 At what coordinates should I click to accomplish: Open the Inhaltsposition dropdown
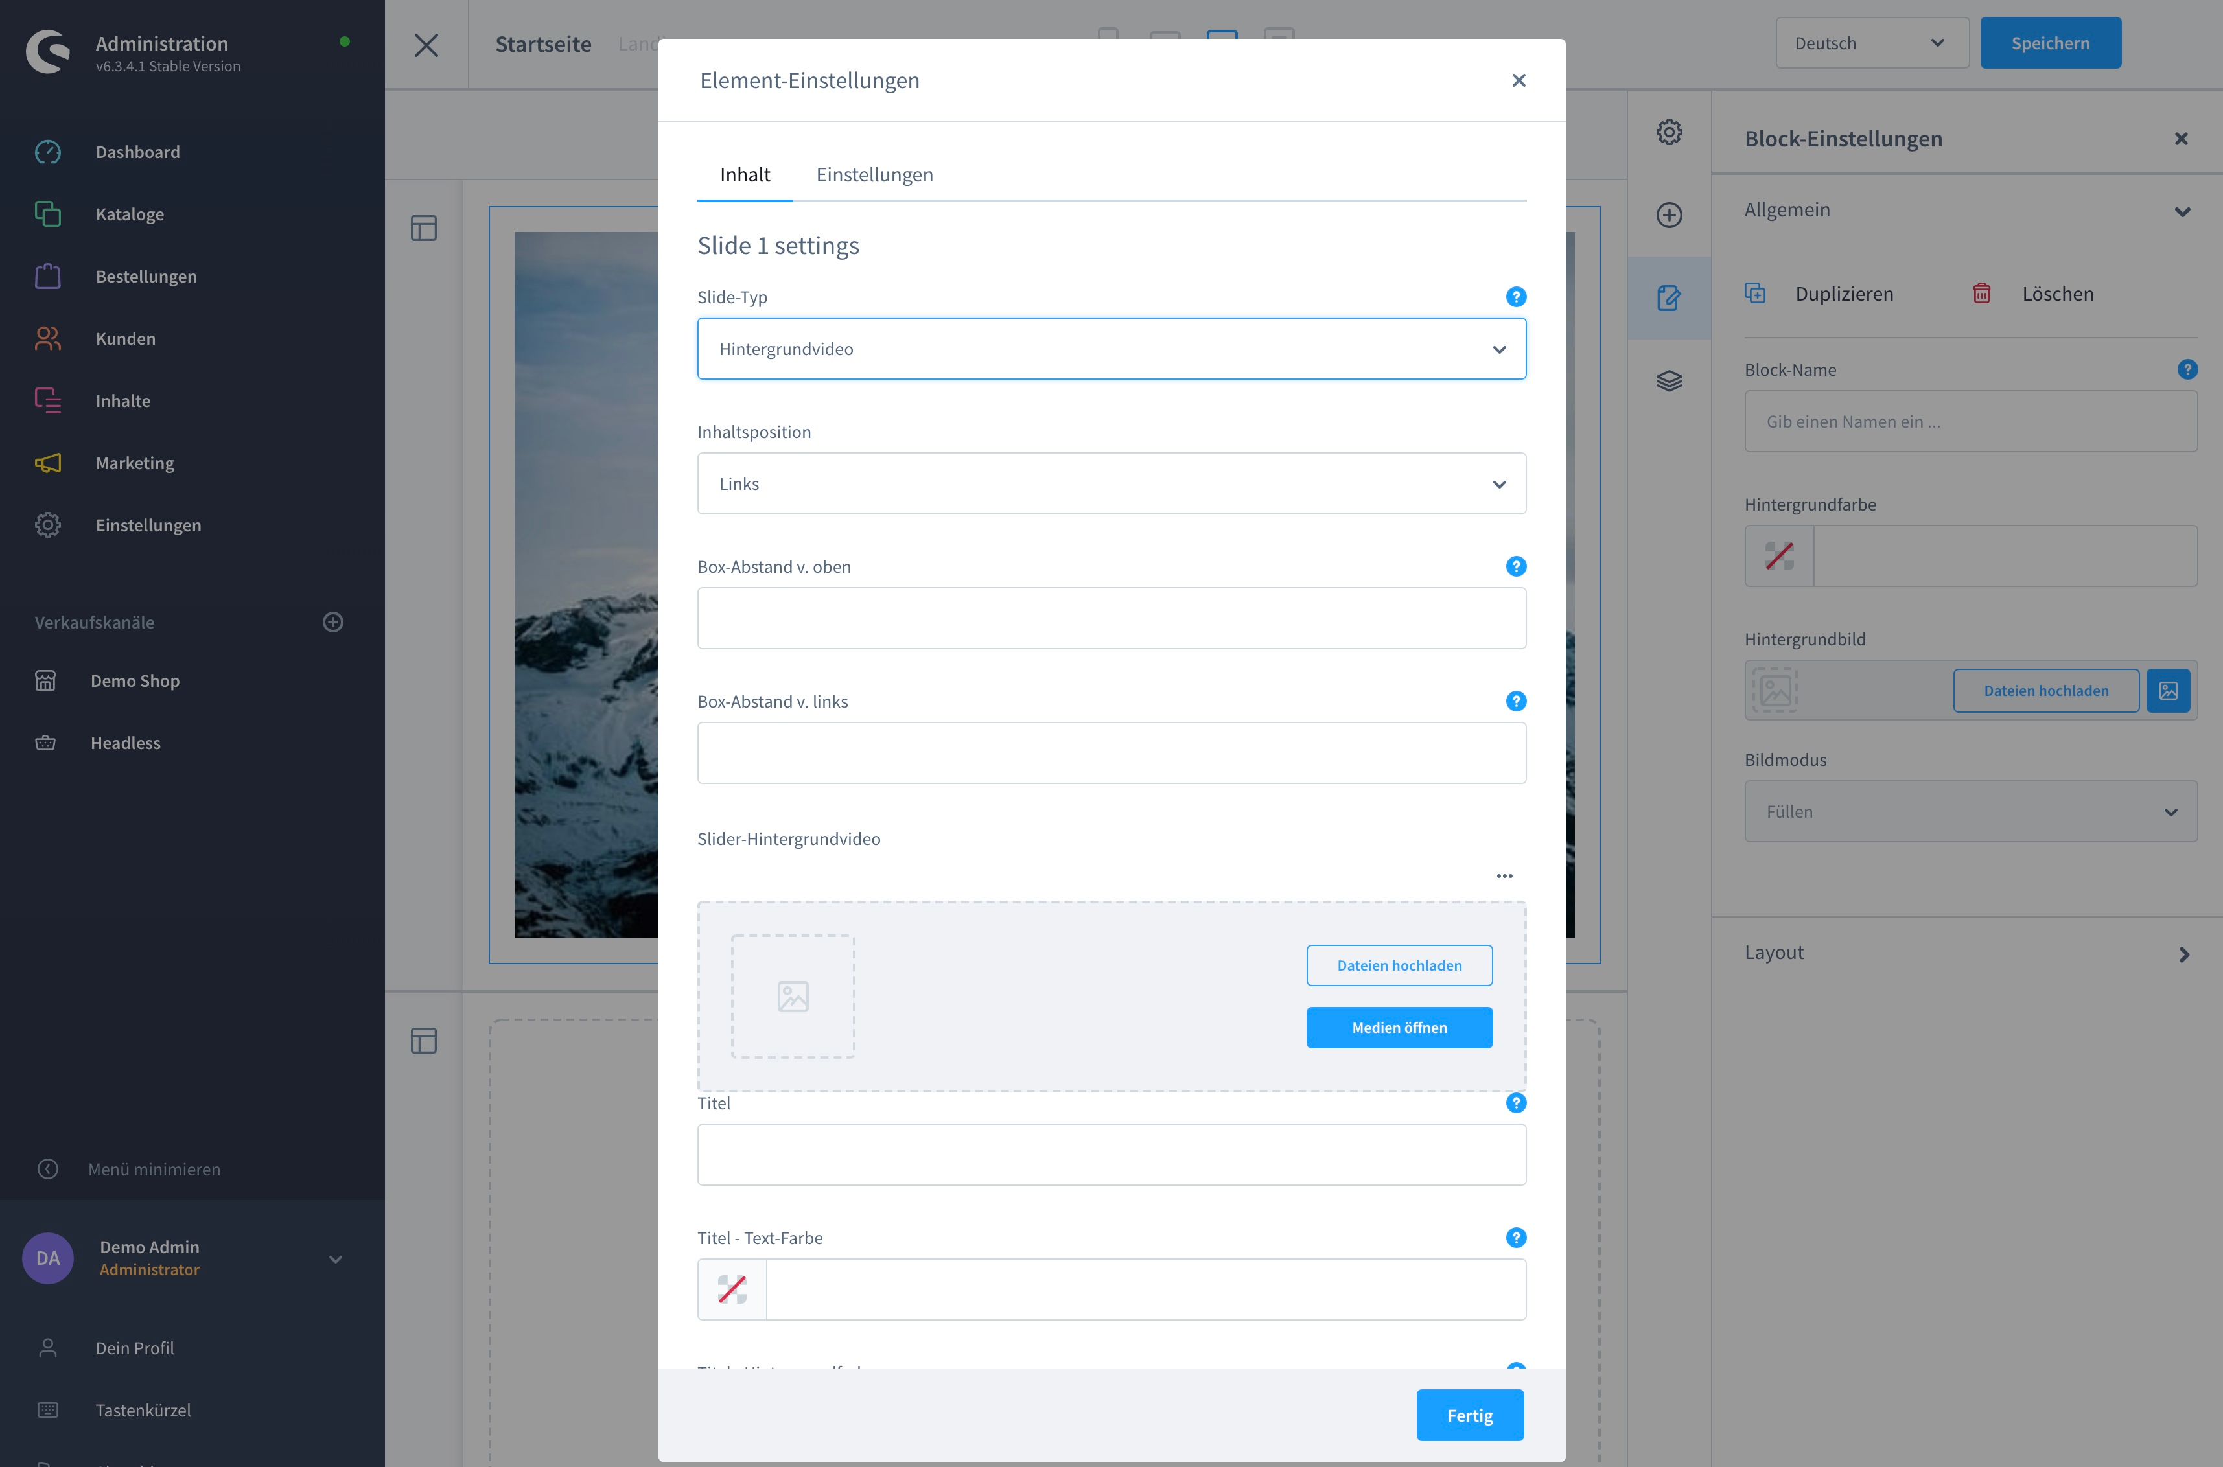tap(1111, 483)
